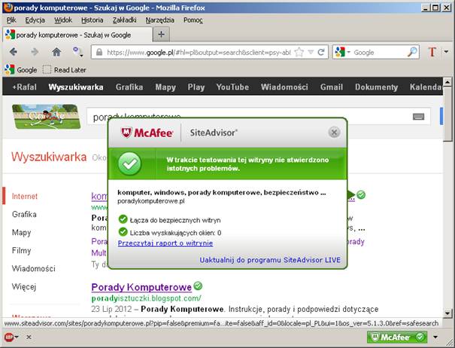Open the Google bookmark in bookmarks toolbar
Screen dimensions: 455x348
(x=21, y=70)
